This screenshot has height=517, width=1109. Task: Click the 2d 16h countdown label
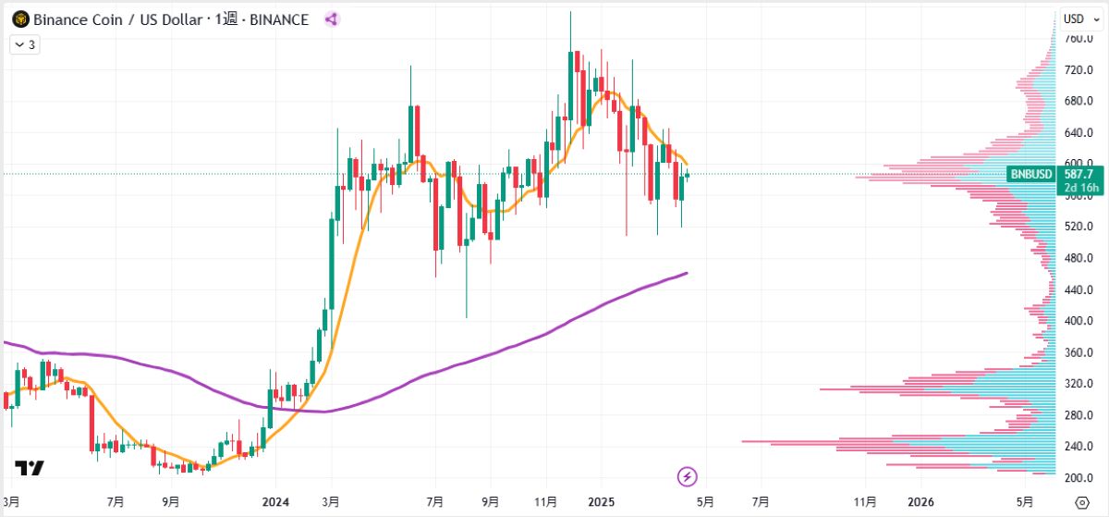coord(1080,188)
